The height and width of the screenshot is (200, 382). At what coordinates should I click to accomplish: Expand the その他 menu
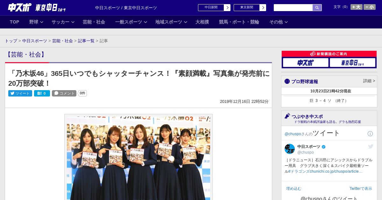pos(279,22)
